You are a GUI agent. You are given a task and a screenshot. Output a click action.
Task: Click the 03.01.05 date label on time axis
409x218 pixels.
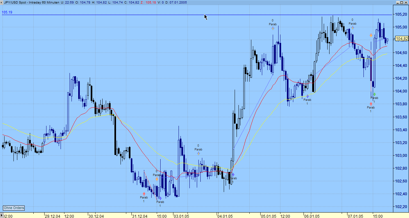181,216
